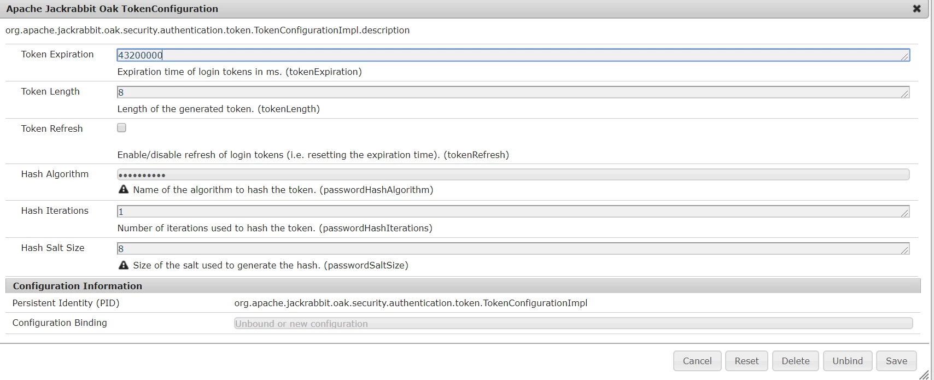Reset the configuration form values
The image size is (934, 380).
point(746,361)
